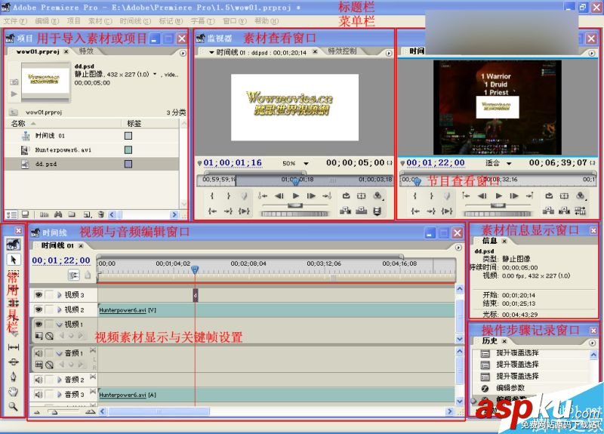Click Overlay button in source monitor
This screenshot has height=434, width=604.
click(361, 211)
